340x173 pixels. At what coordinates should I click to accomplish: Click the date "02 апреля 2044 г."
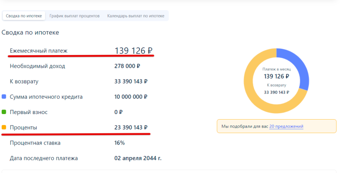(x=138, y=158)
